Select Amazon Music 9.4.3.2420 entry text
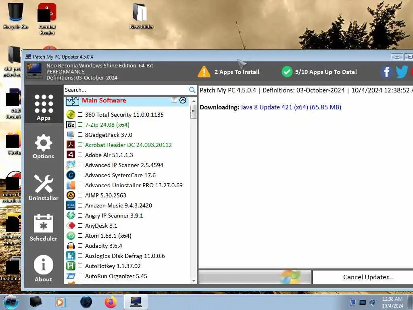 (119, 205)
